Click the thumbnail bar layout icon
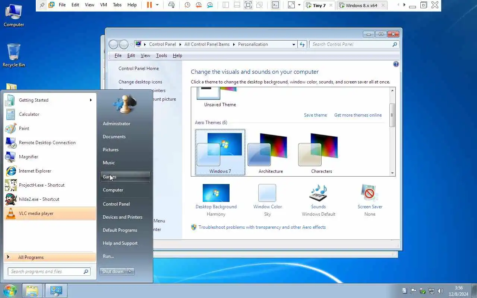 click(x=237, y=5)
